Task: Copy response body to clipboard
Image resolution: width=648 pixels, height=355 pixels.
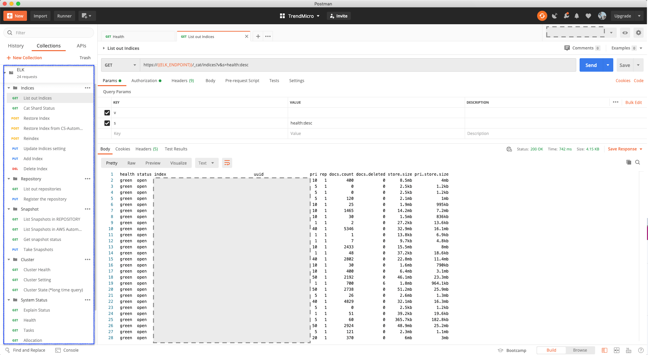Action: (x=629, y=162)
